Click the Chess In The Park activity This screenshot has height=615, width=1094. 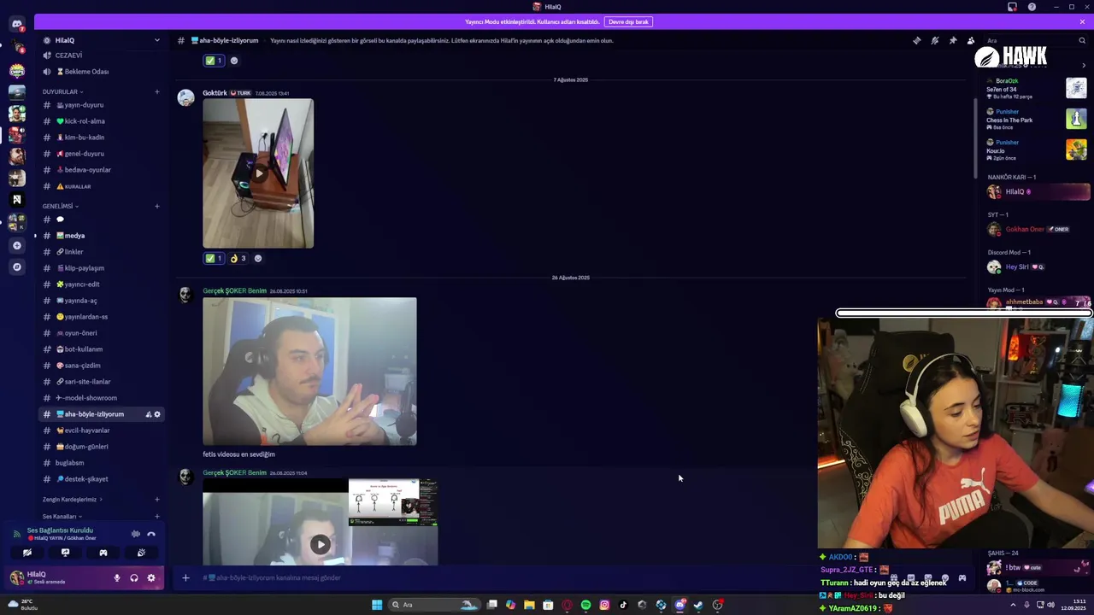(1036, 120)
